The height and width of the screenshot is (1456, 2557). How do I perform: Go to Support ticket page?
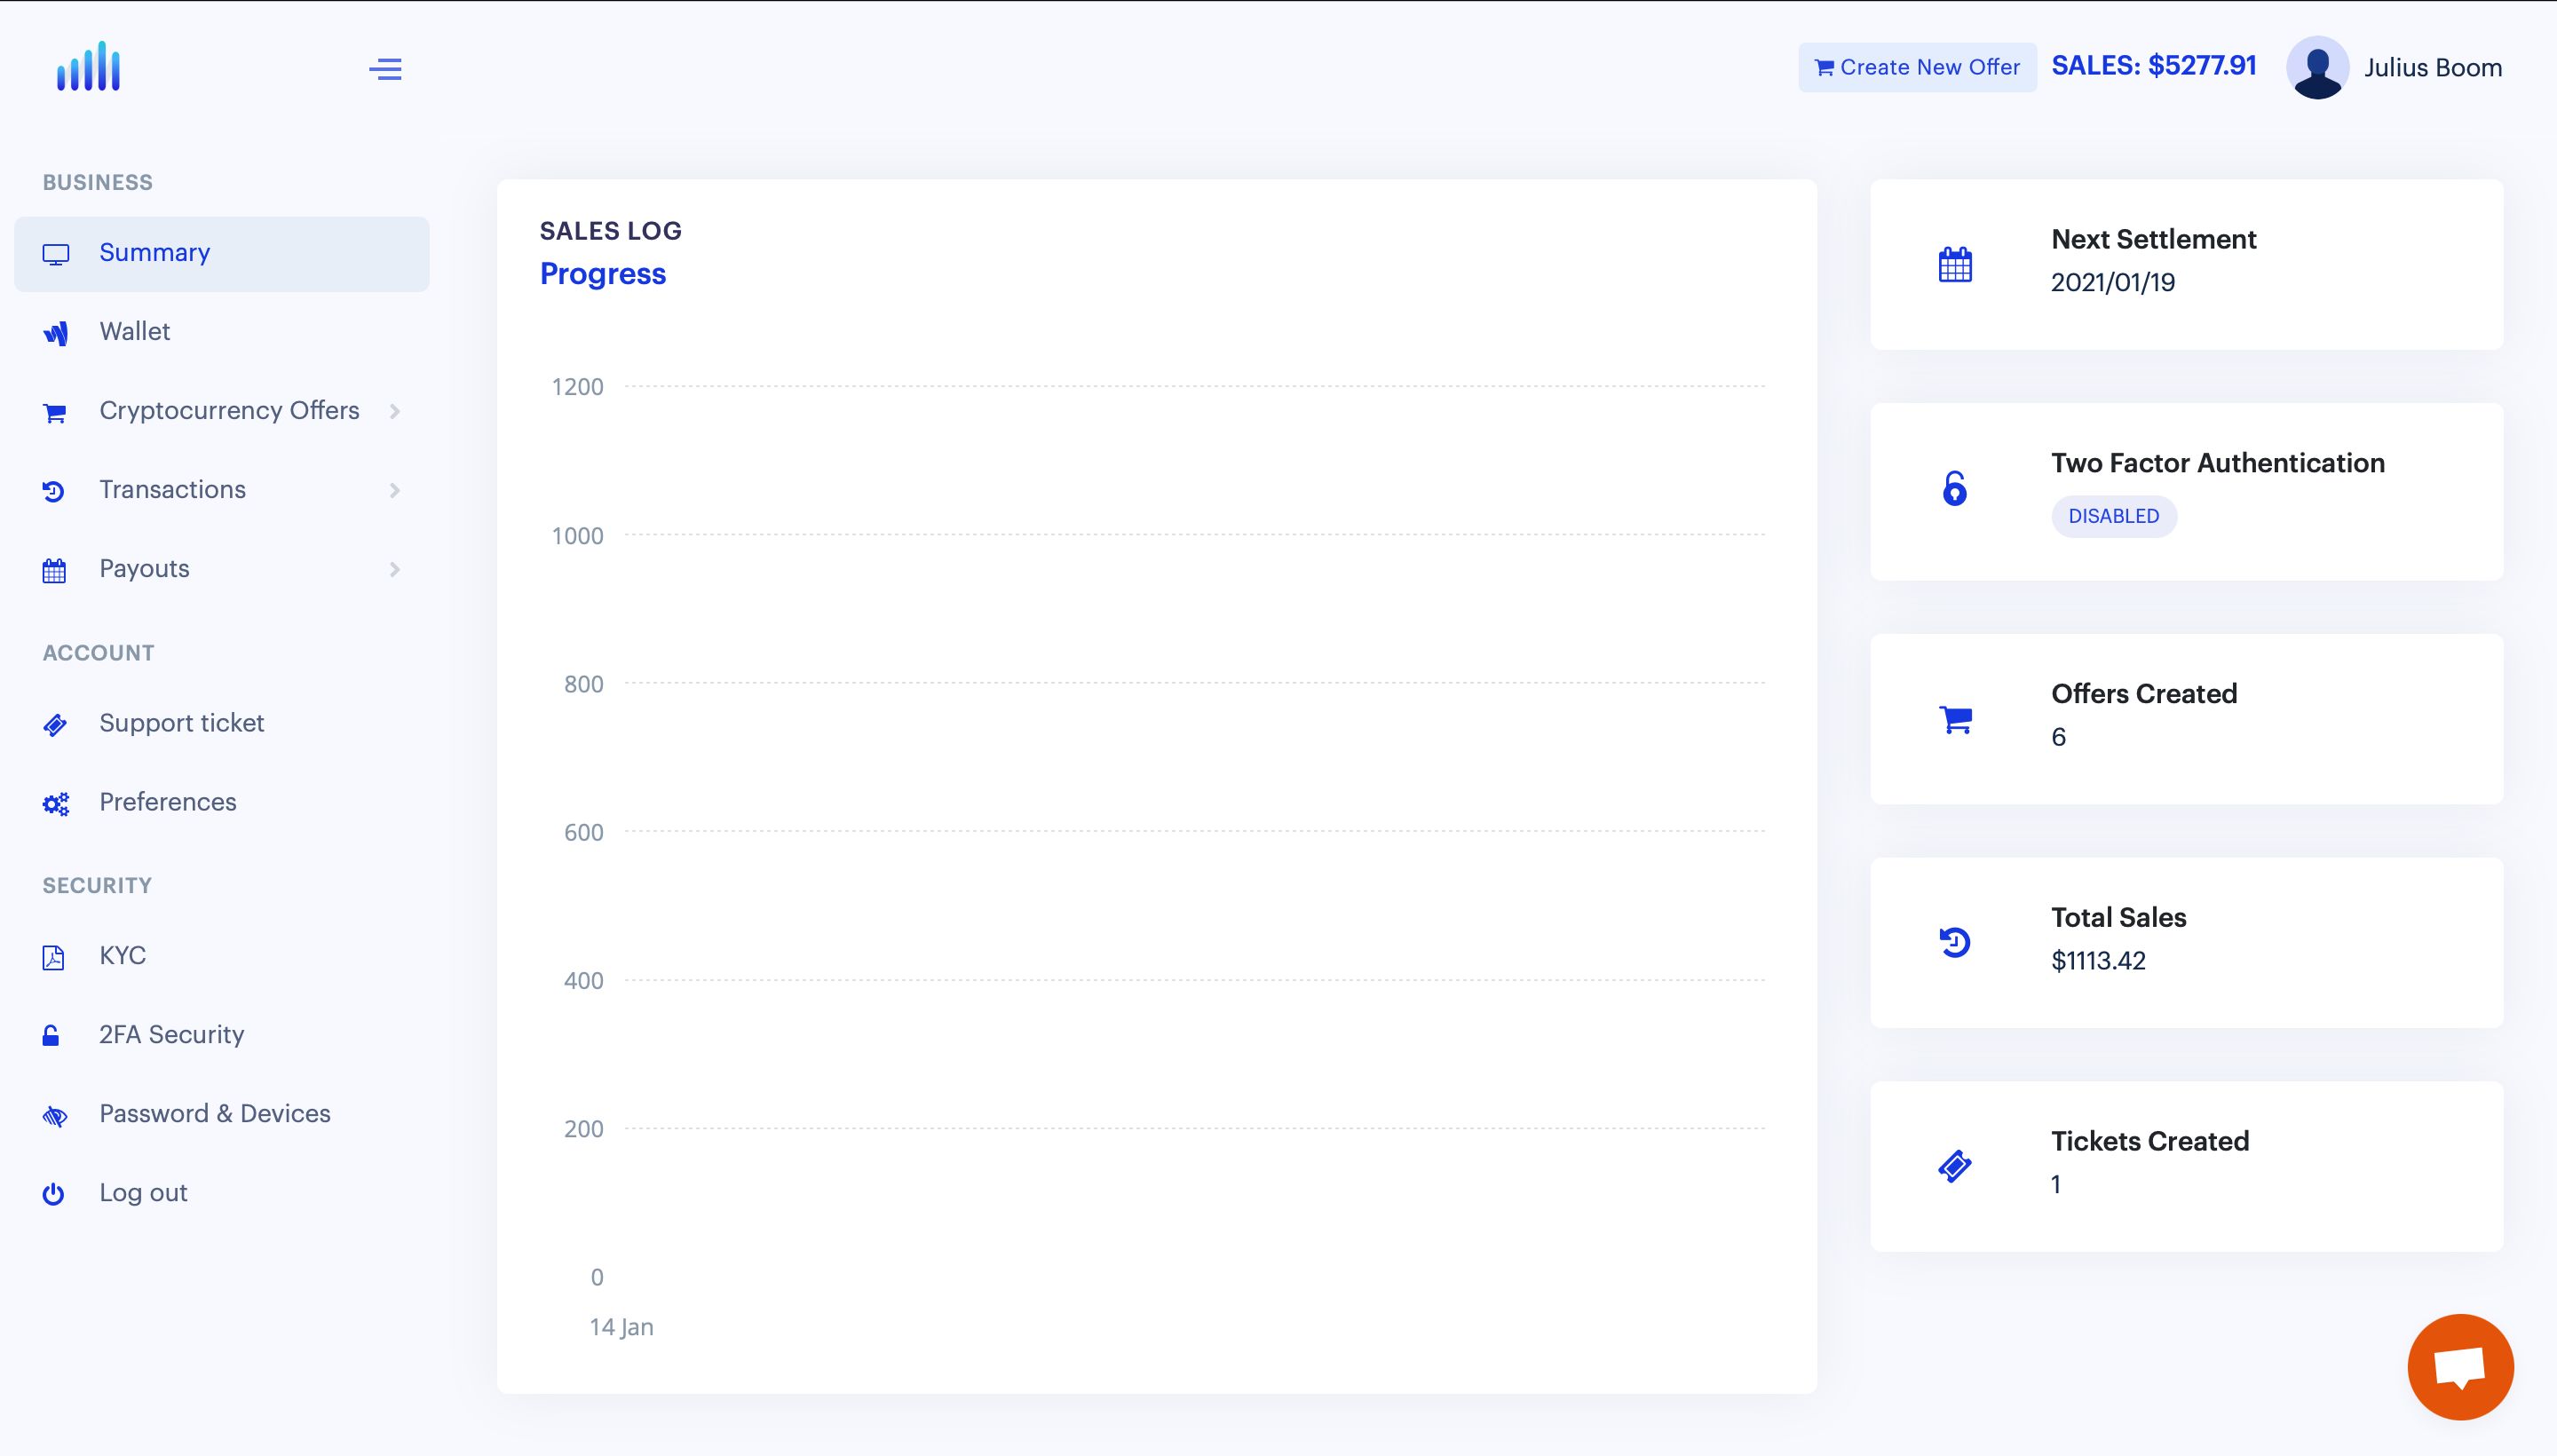[181, 723]
